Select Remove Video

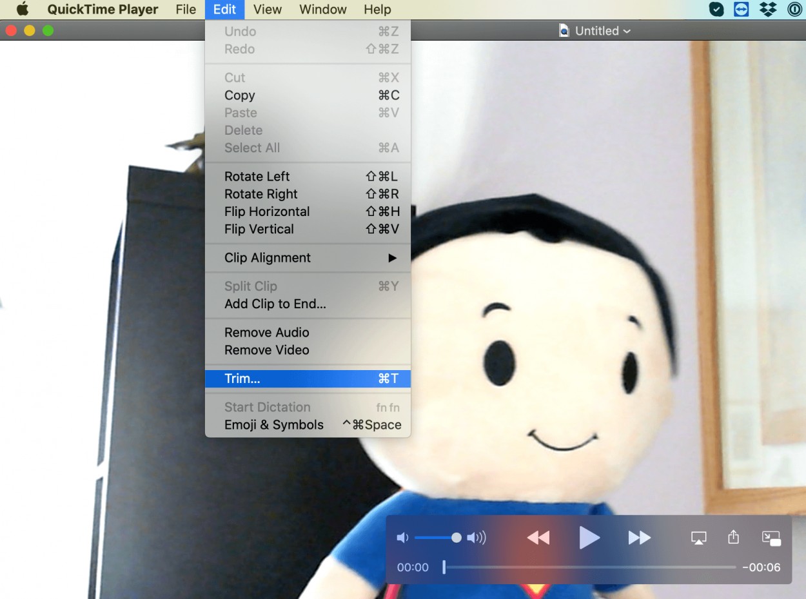(x=308, y=350)
